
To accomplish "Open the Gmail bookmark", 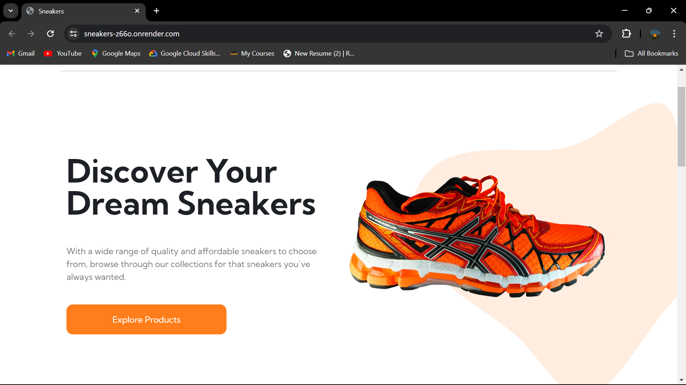I will click(21, 53).
